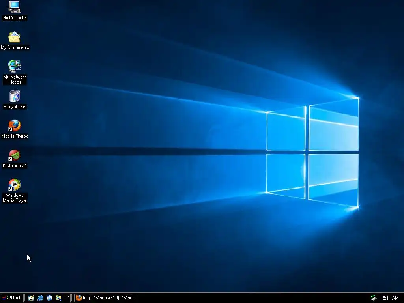Click the Safely Remove Hardware tray icon

pyautogui.click(x=374, y=298)
